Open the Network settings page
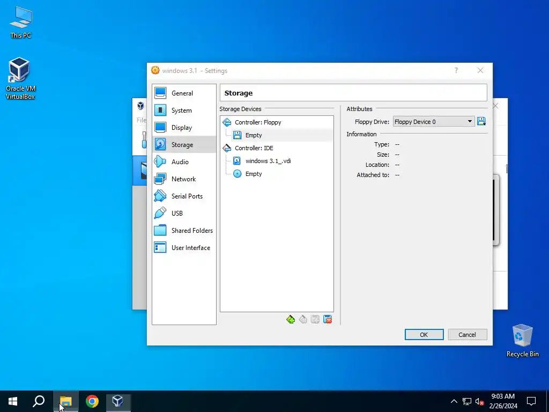The height and width of the screenshot is (412, 549). [184, 179]
